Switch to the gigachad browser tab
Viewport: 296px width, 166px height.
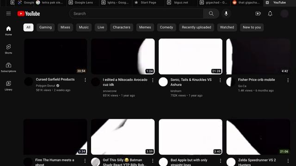pos(214,3)
